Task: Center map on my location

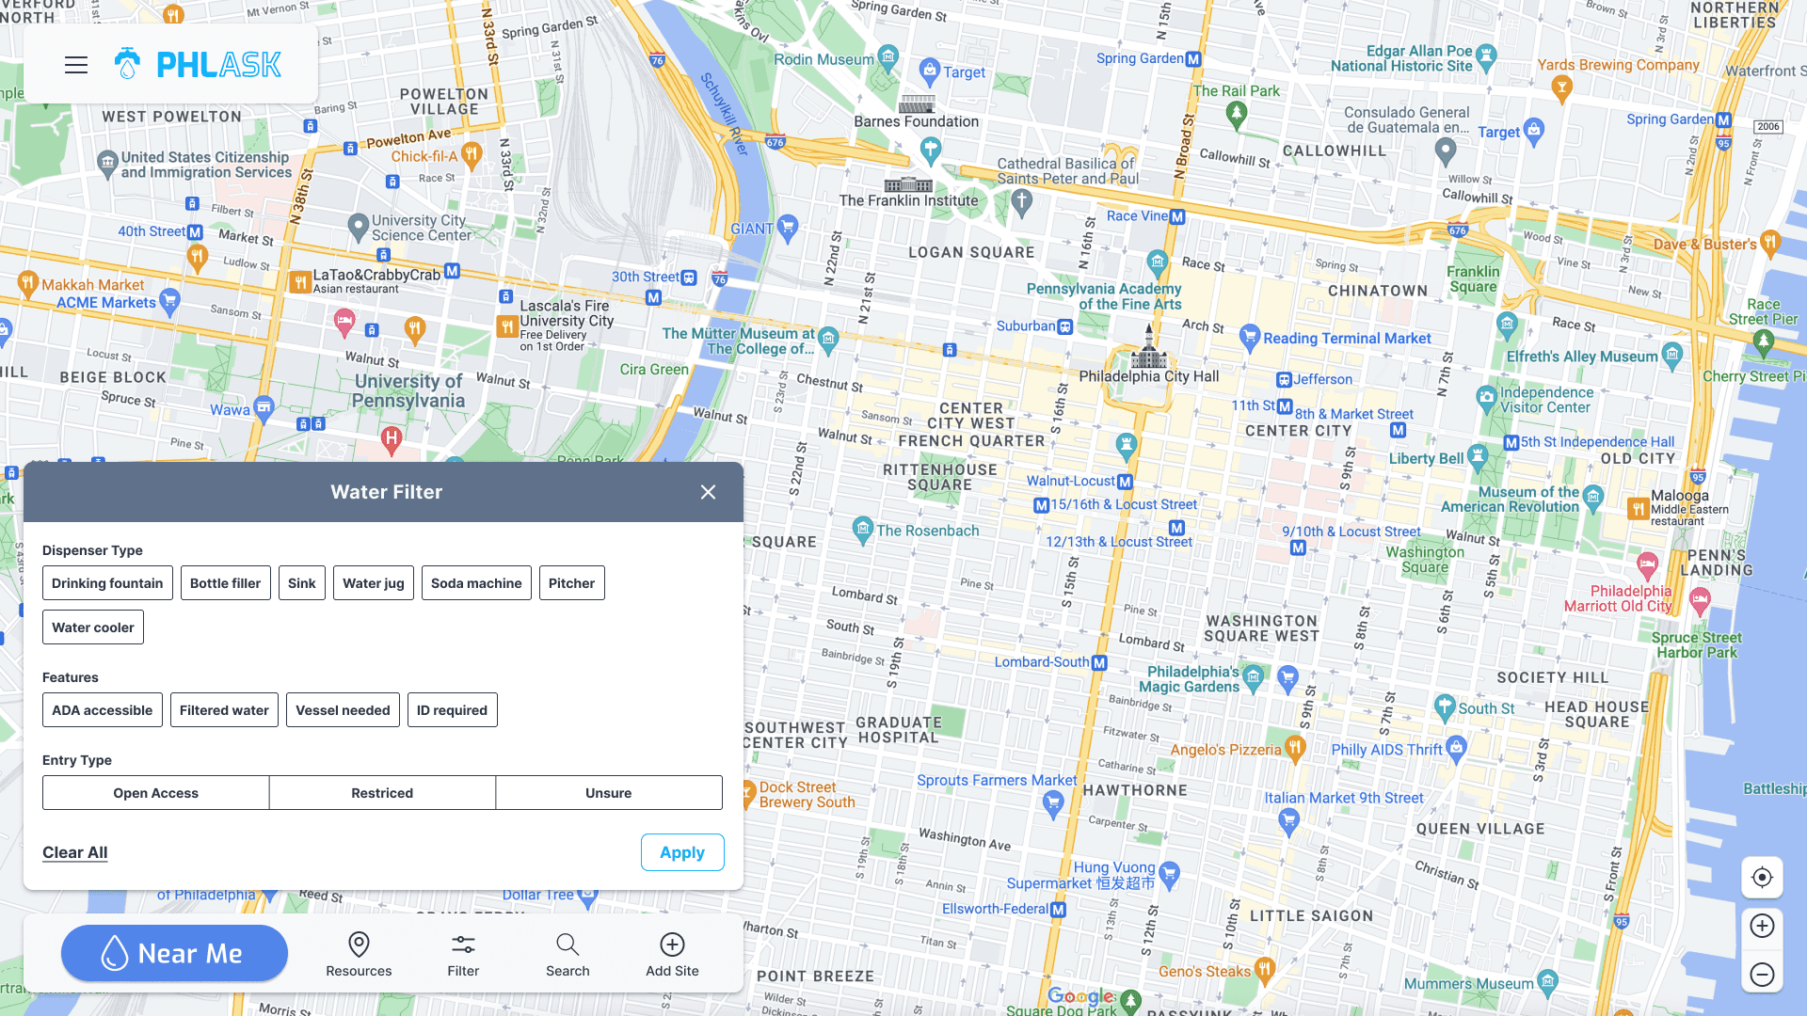Action: [1762, 878]
